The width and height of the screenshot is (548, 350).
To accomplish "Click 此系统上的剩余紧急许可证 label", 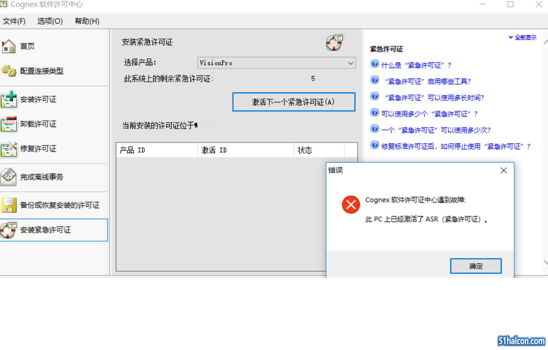I will [x=168, y=79].
